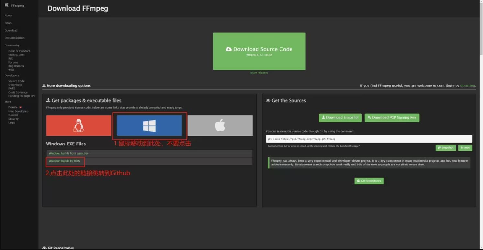Open Bug Reports in the sidebar
Viewport: 483px width, 250px height.
(x=16, y=66)
